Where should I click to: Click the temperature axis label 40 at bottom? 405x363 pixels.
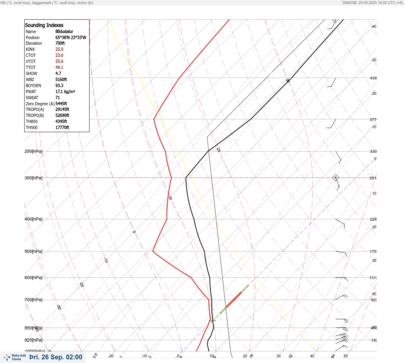(x=312, y=356)
